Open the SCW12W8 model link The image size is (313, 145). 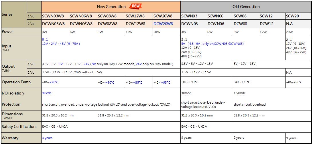tap(135, 16)
